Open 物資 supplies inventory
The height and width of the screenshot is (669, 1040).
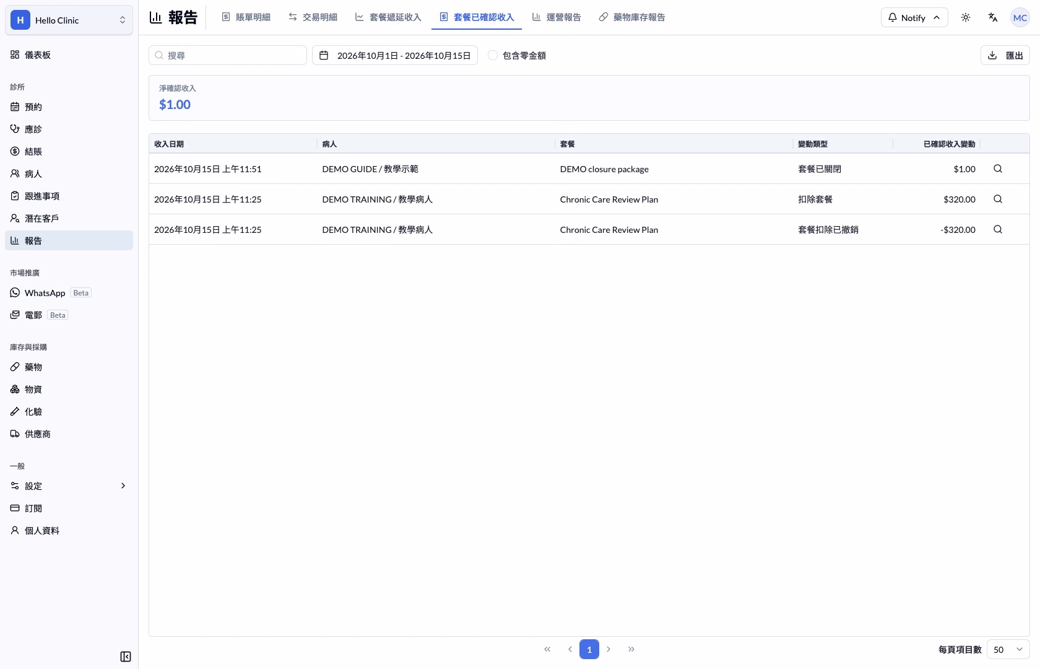click(69, 389)
